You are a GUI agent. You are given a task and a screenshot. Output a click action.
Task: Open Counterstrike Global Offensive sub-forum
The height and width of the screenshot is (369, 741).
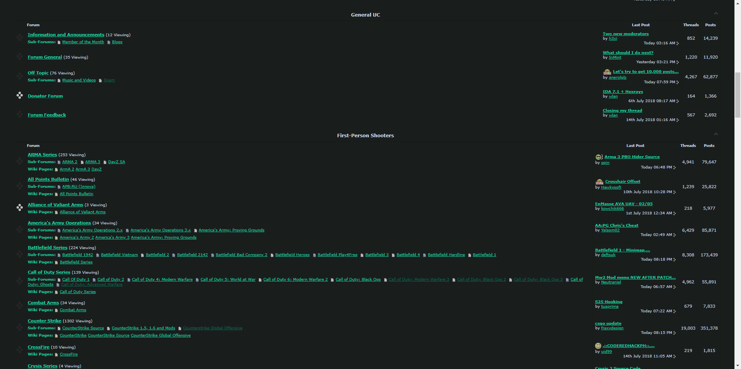[213, 328]
